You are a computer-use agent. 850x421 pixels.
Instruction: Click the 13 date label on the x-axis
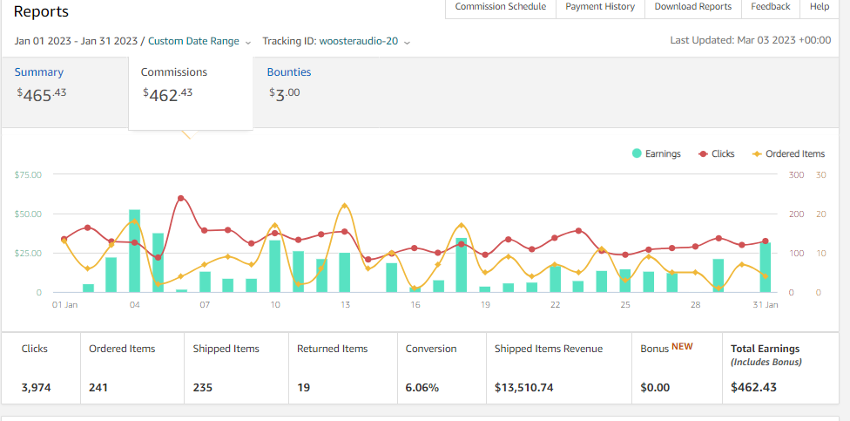click(345, 305)
